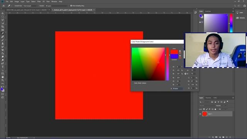Select the Brush tool

click(3, 40)
